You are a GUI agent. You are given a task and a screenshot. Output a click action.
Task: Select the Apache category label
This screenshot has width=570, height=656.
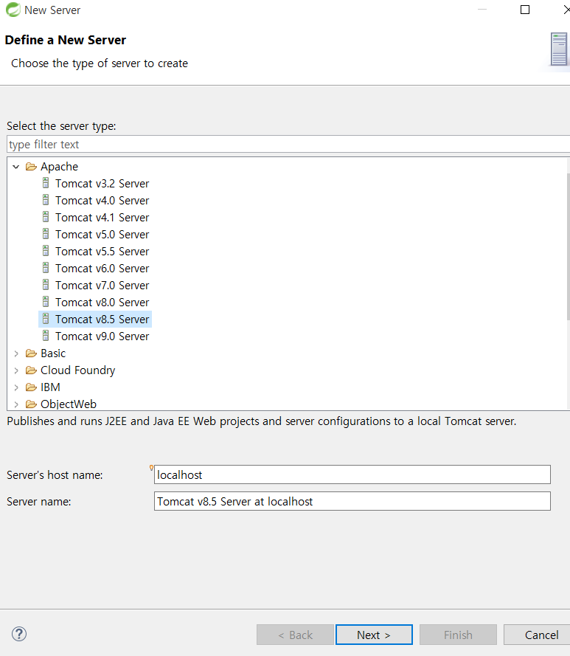[60, 167]
